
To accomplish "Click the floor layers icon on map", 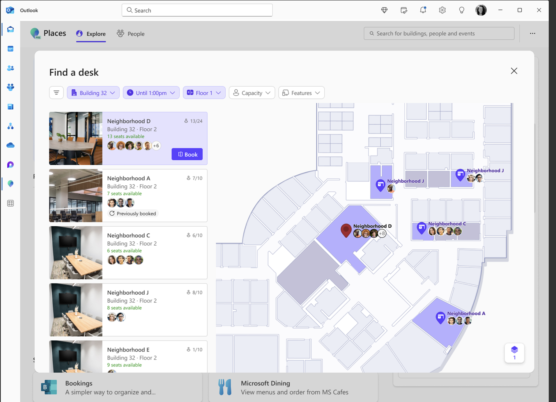I will [514, 353].
